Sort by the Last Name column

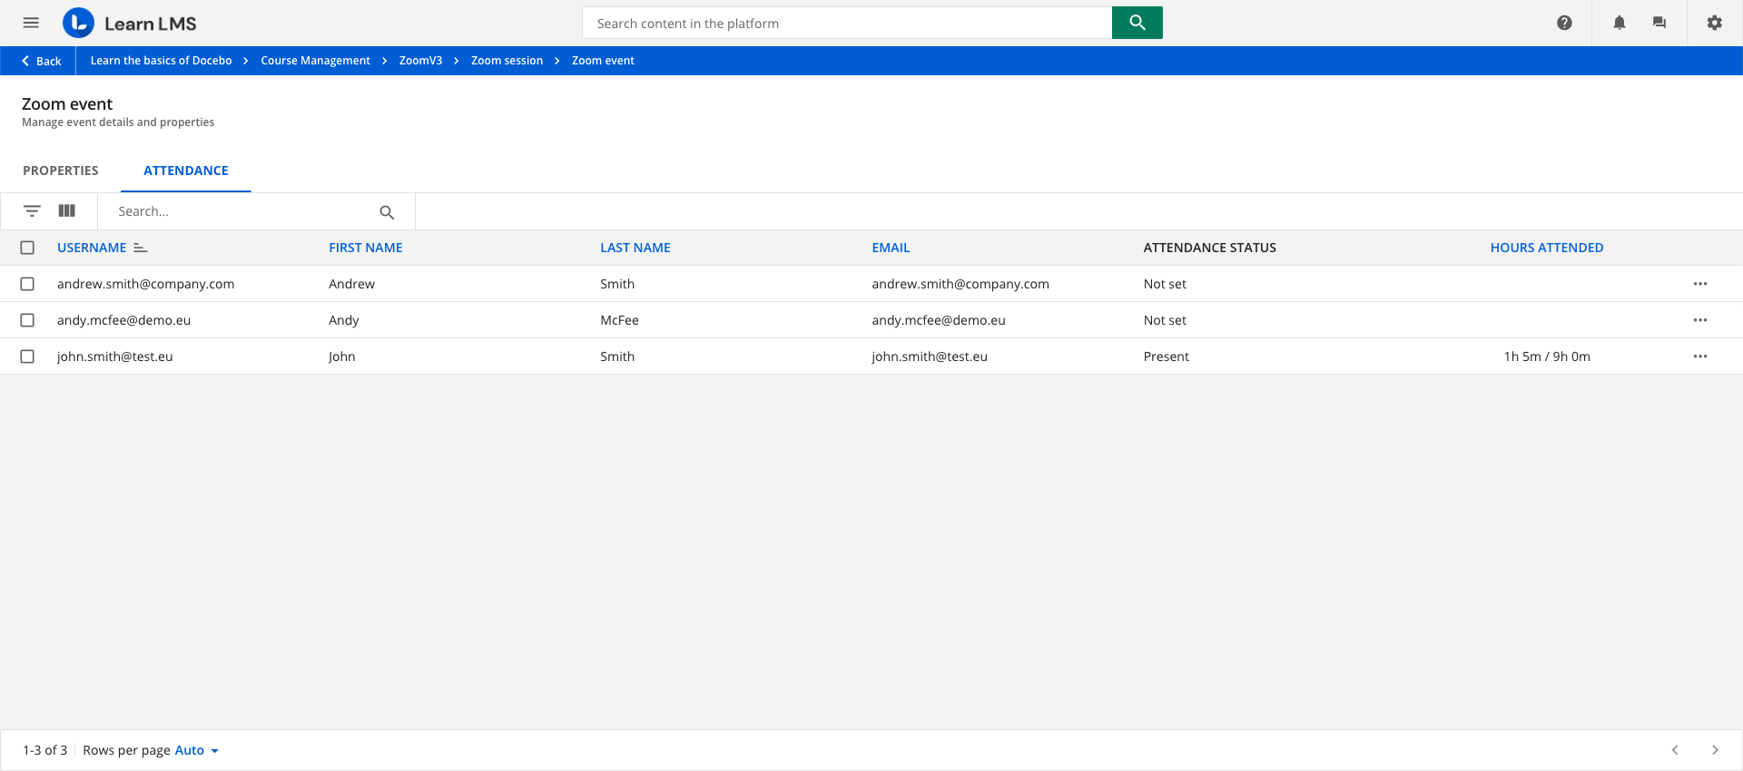635,248
